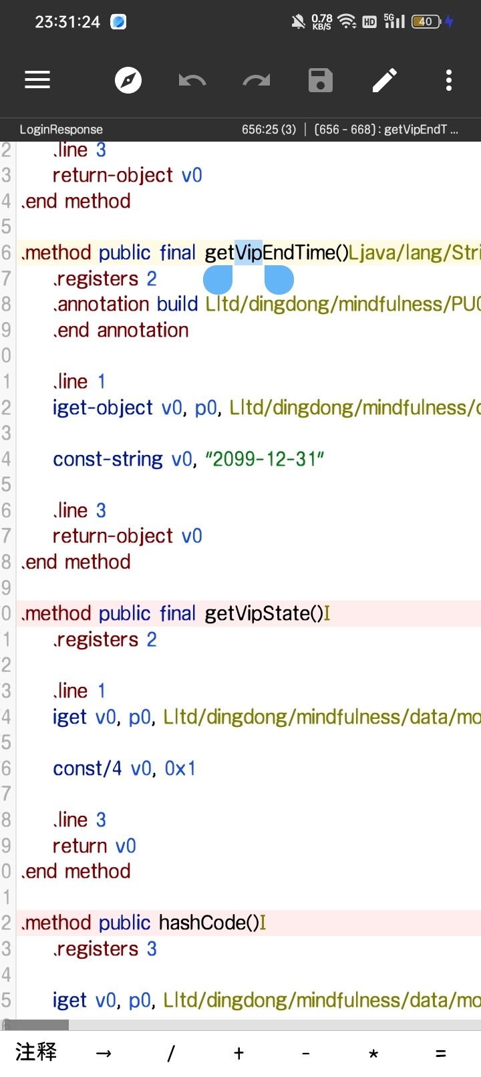Tap the compass navigation icon
Image resolution: width=481 pixels, height=1077 pixels.
128,80
